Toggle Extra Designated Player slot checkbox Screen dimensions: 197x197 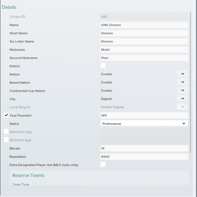pyautogui.click(x=103, y=164)
